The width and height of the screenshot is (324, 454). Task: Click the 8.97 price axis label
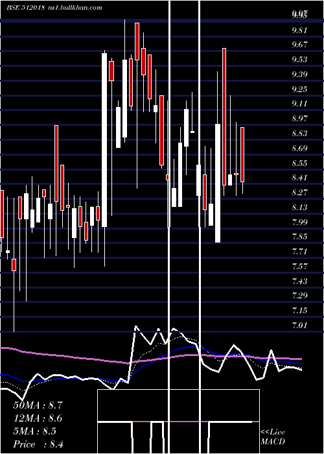click(x=299, y=119)
